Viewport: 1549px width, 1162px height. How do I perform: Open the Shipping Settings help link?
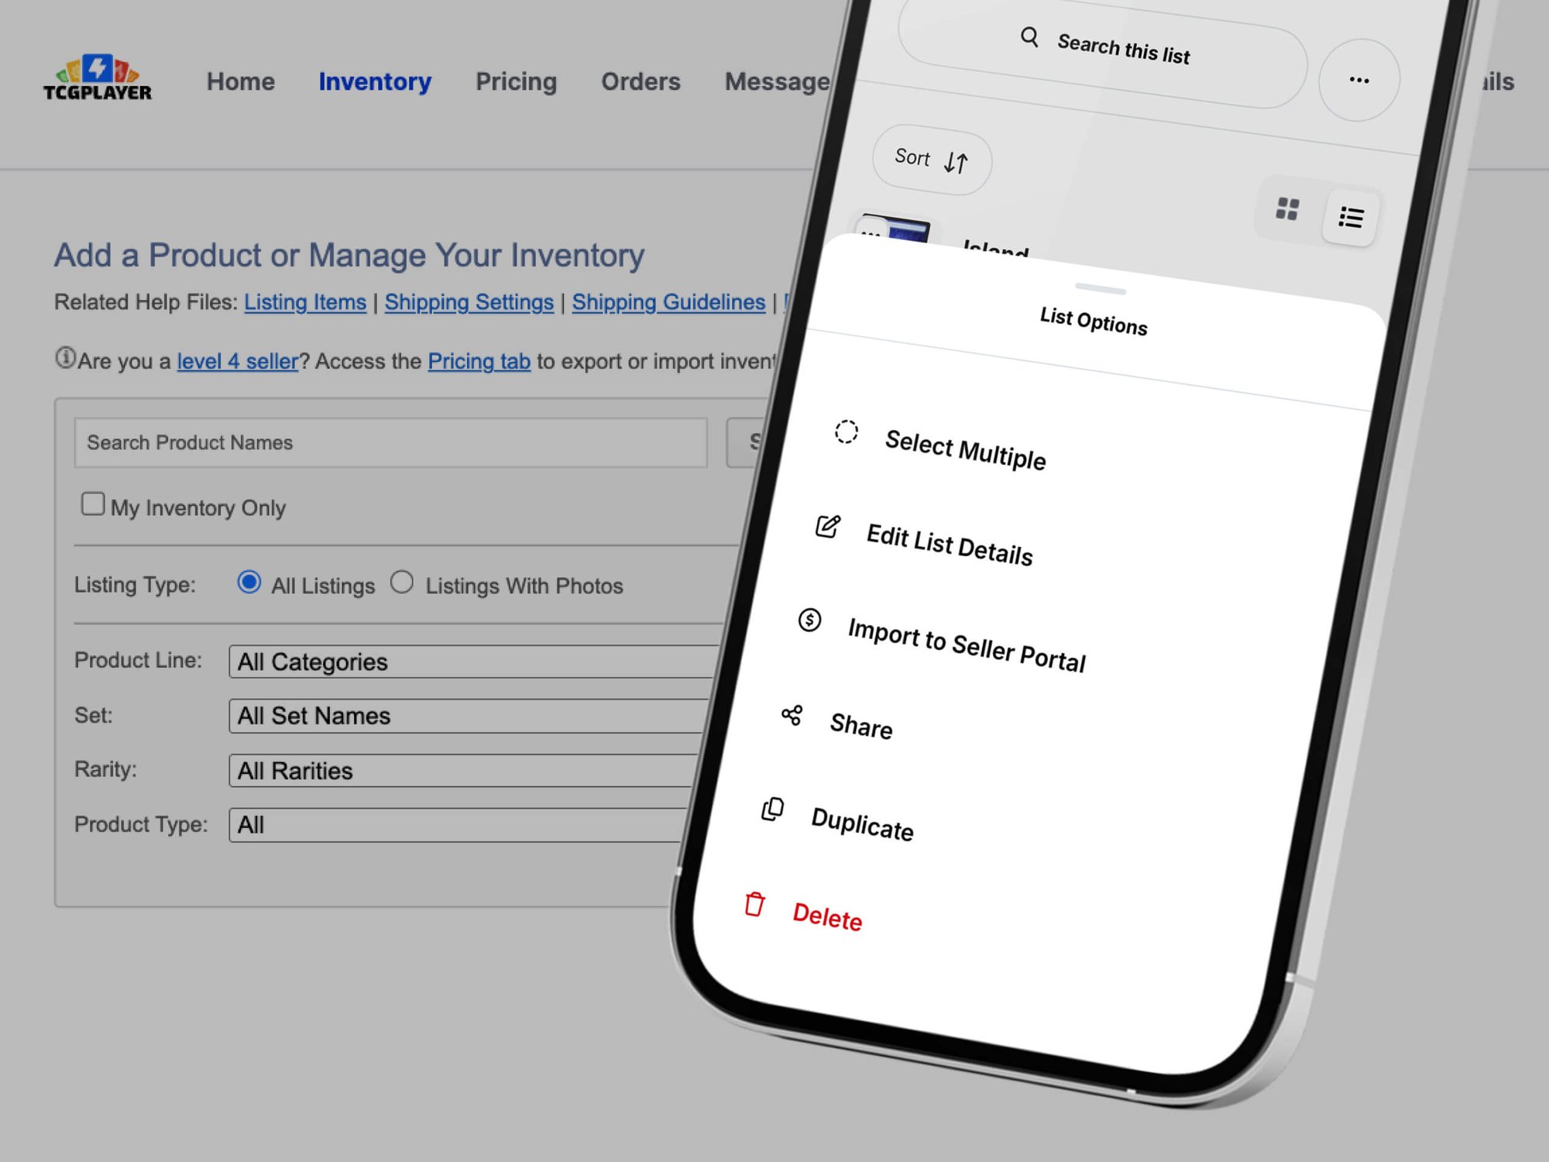[x=469, y=302]
